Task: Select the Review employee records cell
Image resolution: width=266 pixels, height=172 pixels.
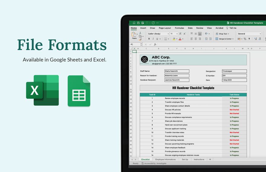Action: (x=193, y=98)
